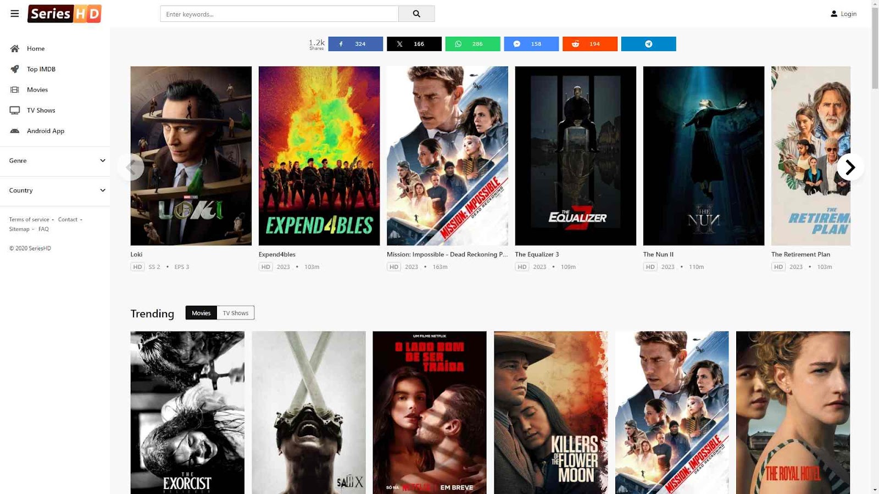
Task: Click the carousel next arrow
Action: (850, 167)
